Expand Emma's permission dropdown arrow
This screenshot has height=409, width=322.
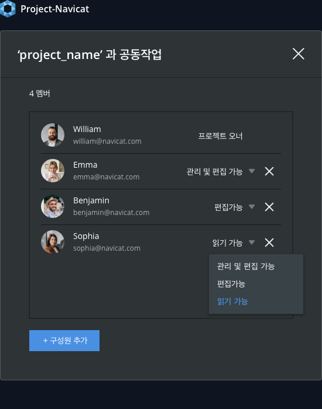pos(252,171)
